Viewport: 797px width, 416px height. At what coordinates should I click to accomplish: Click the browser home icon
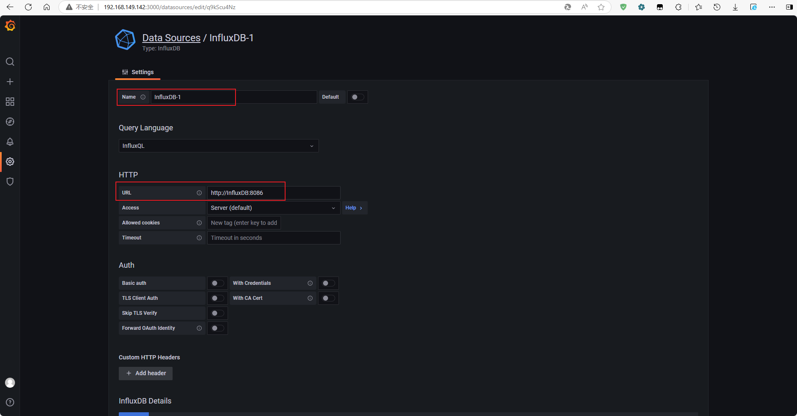[x=47, y=7]
